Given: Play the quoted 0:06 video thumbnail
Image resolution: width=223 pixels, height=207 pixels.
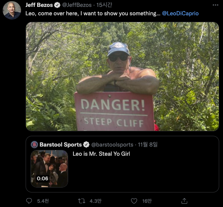Looking at the screenshot, I should tap(49, 169).
